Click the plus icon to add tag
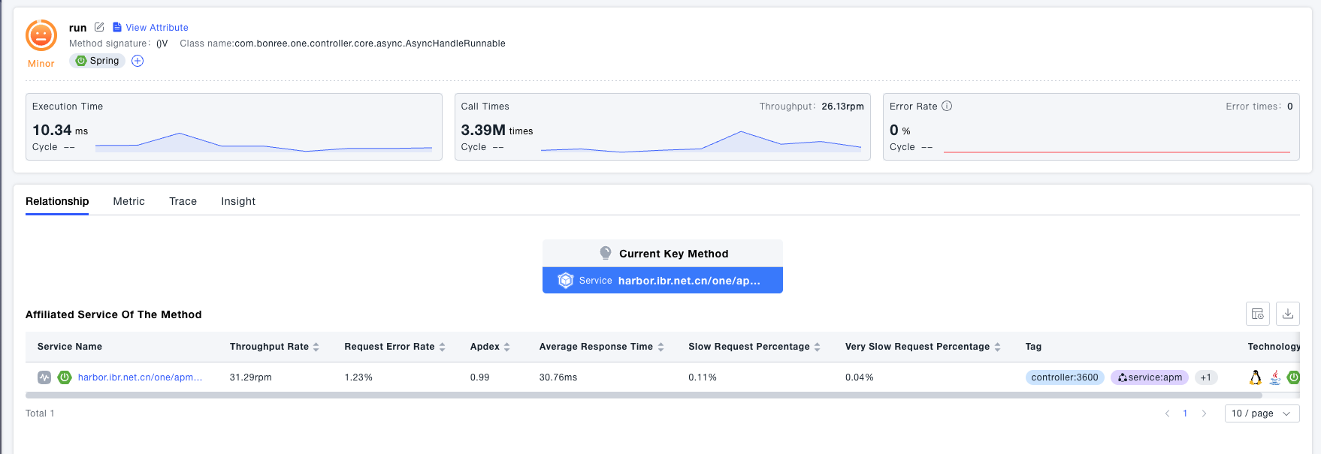Viewport: 1321px width, 454px height. coord(138,61)
